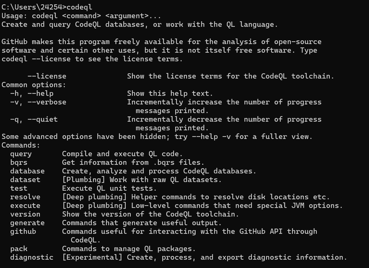Click the "dataset" command name

pos(25,180)
